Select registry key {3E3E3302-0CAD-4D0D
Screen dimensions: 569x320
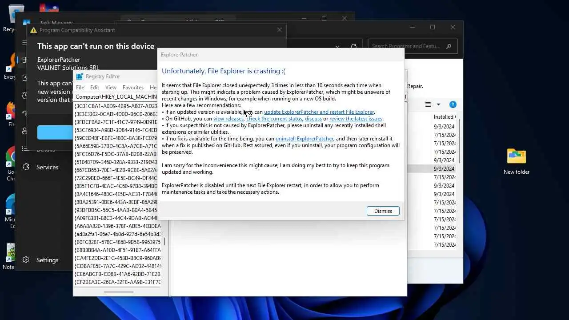116,114
